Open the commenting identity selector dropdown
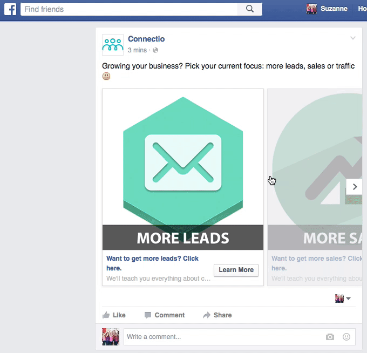 point(343,298)
